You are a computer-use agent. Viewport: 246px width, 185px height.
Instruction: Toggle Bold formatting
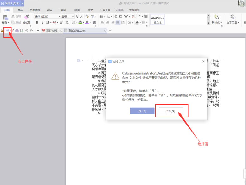coord(37,23)
